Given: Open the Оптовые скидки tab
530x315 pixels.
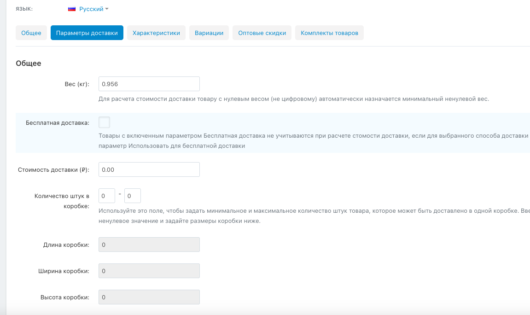Looking at the screenshot, I should 262,33.
